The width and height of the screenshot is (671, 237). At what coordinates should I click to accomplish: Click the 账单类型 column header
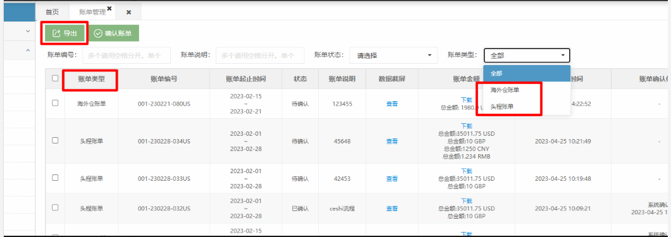[x=91, y=79]
